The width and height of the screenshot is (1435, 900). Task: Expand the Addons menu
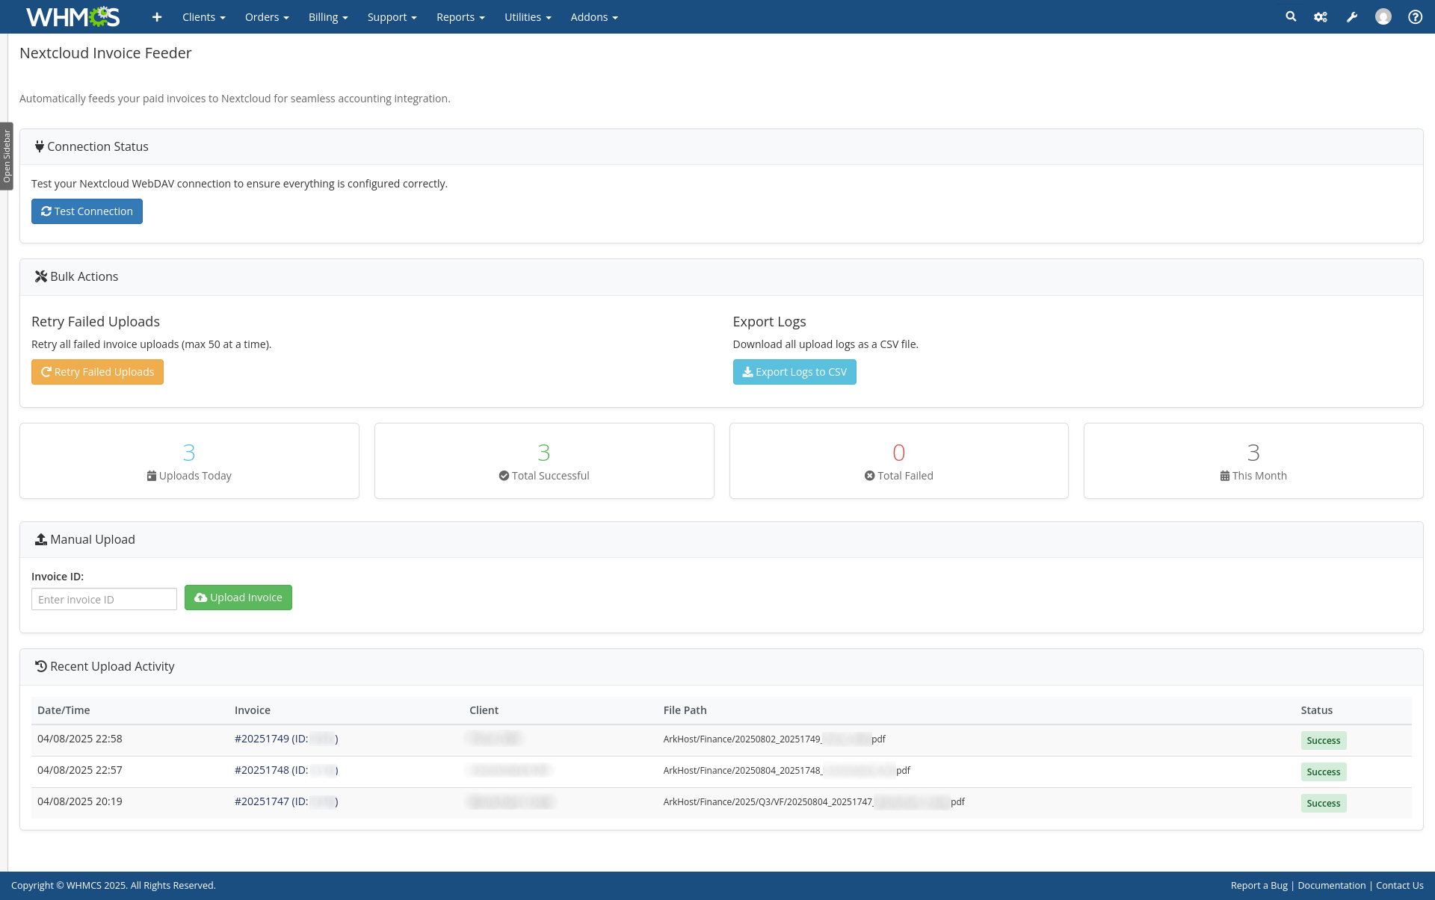tap(594, 17)
